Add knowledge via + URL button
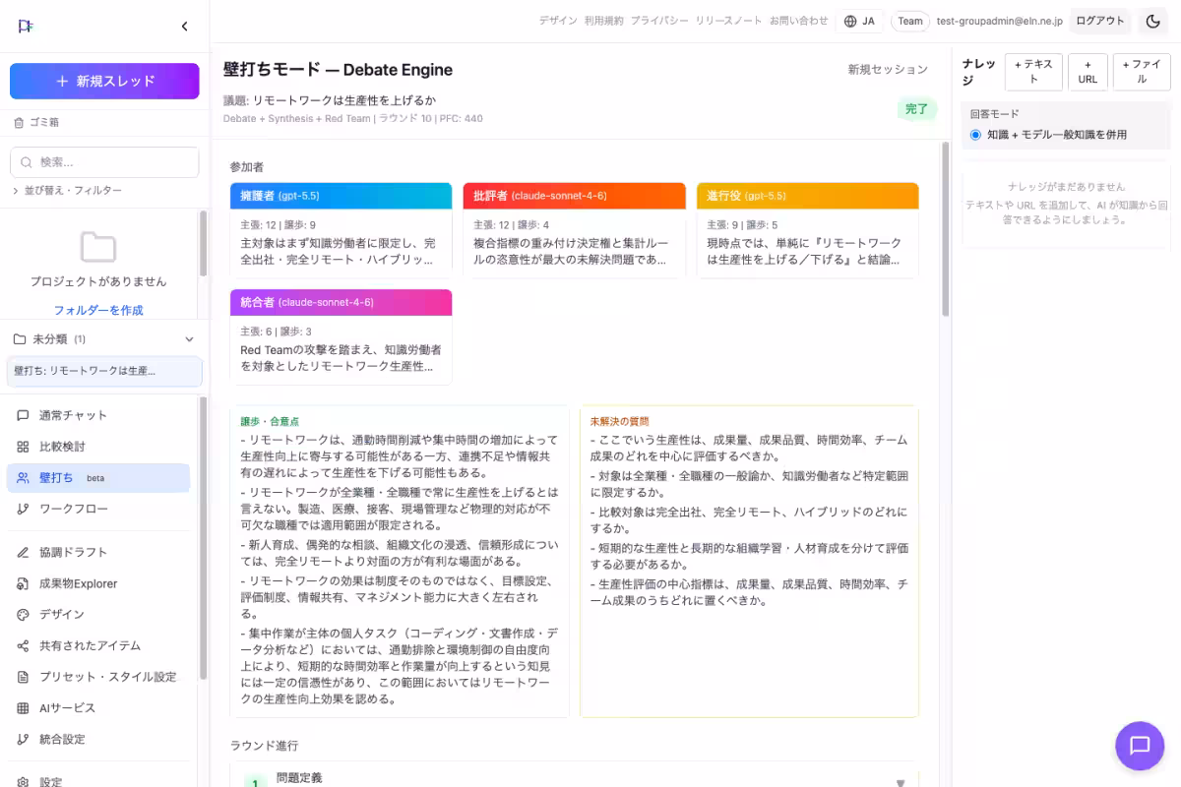 1088,72
